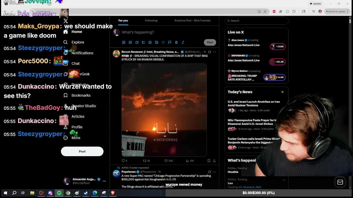
Task: Go to Home in the sidebar
Action: (73, 32)
